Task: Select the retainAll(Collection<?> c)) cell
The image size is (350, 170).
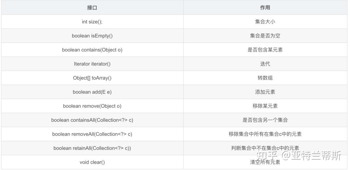Action: pos(92,148)
